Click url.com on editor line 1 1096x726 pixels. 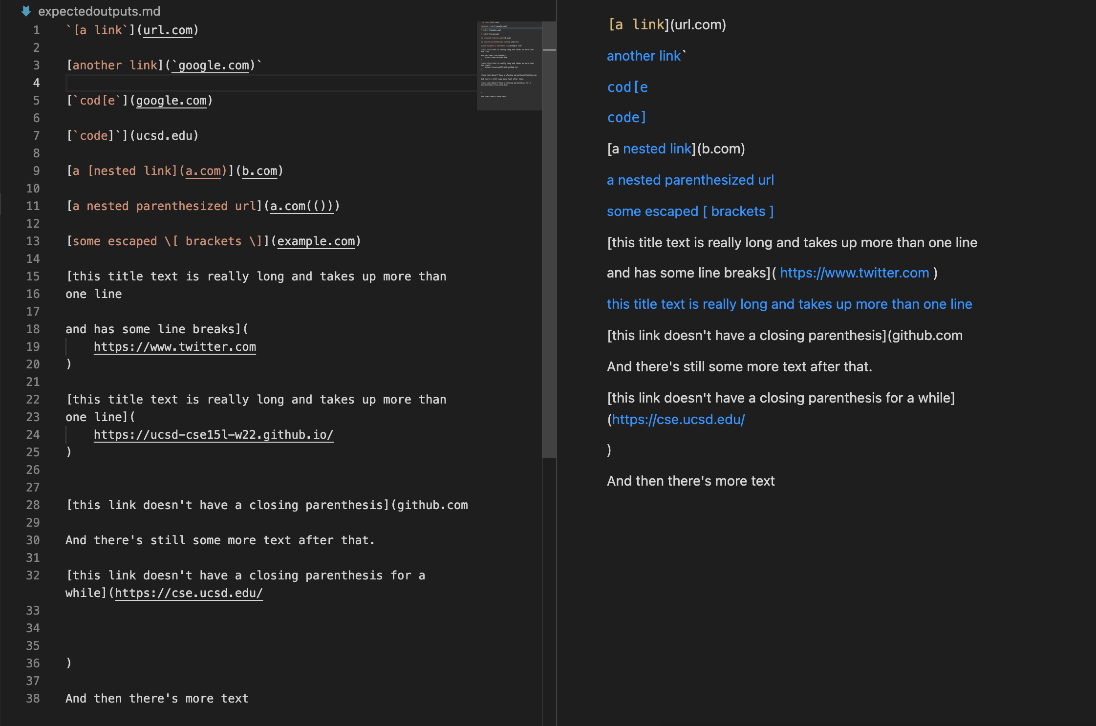pos(168,30)
